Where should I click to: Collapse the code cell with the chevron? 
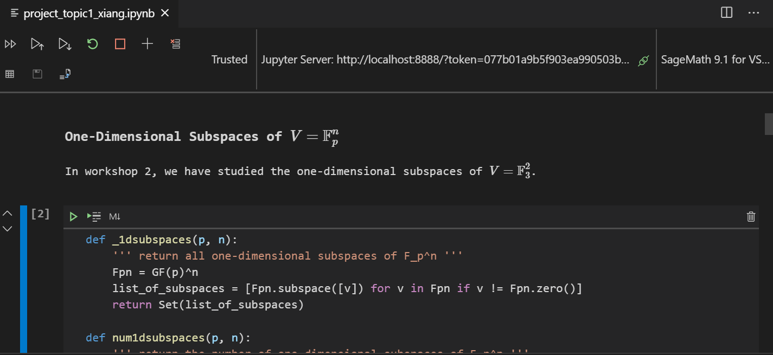click(x=7, y=212)
